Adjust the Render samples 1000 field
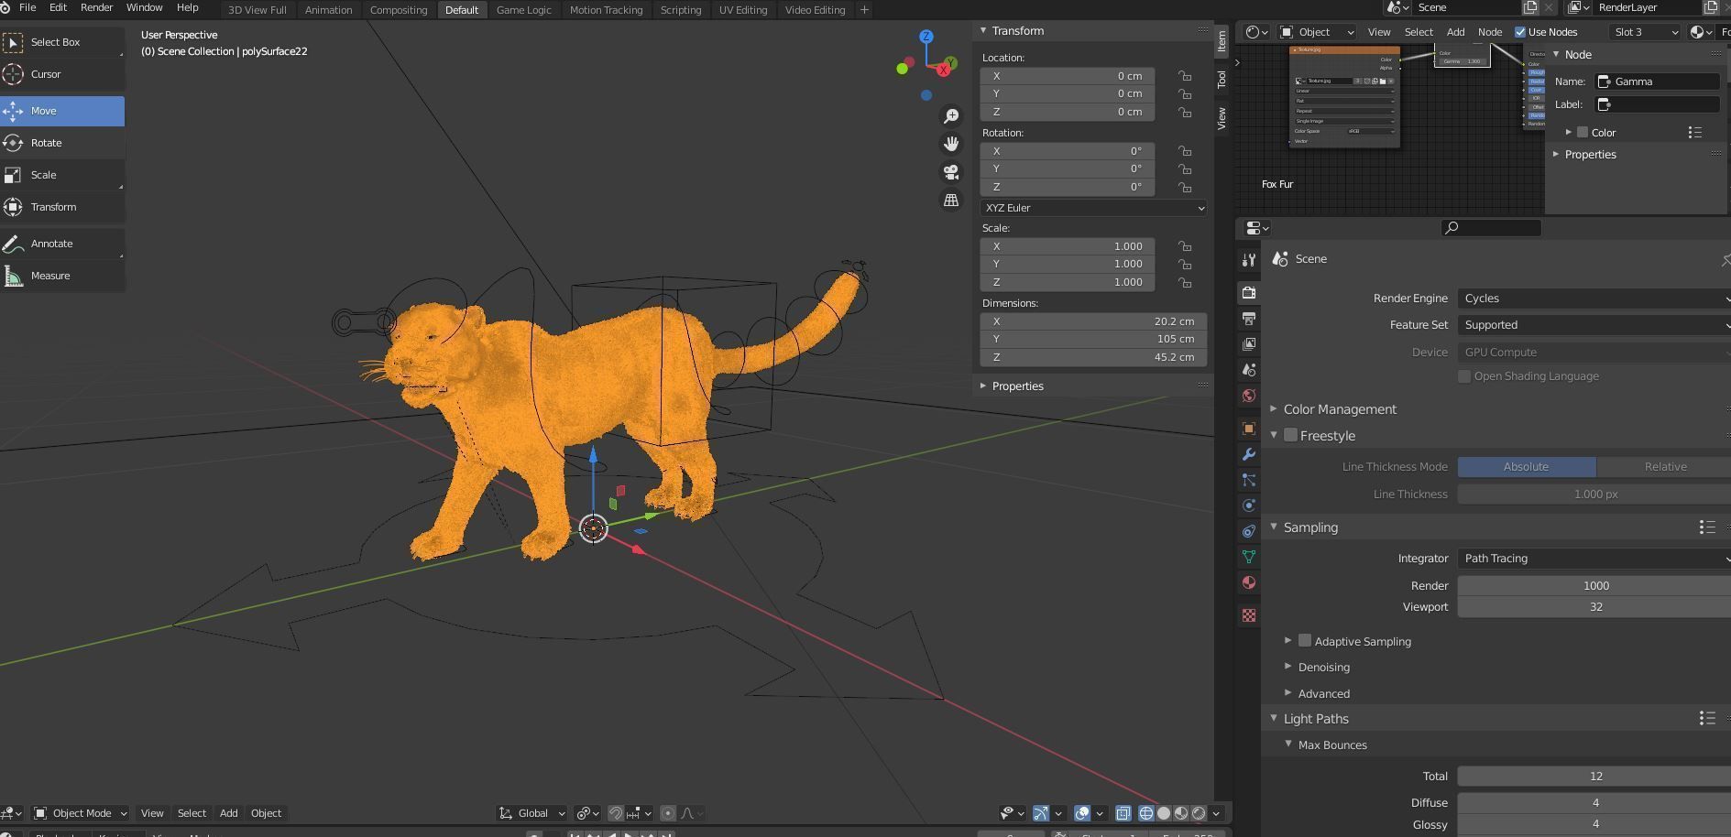Viewport: 1731px width, 837px height. (1594, 586)
